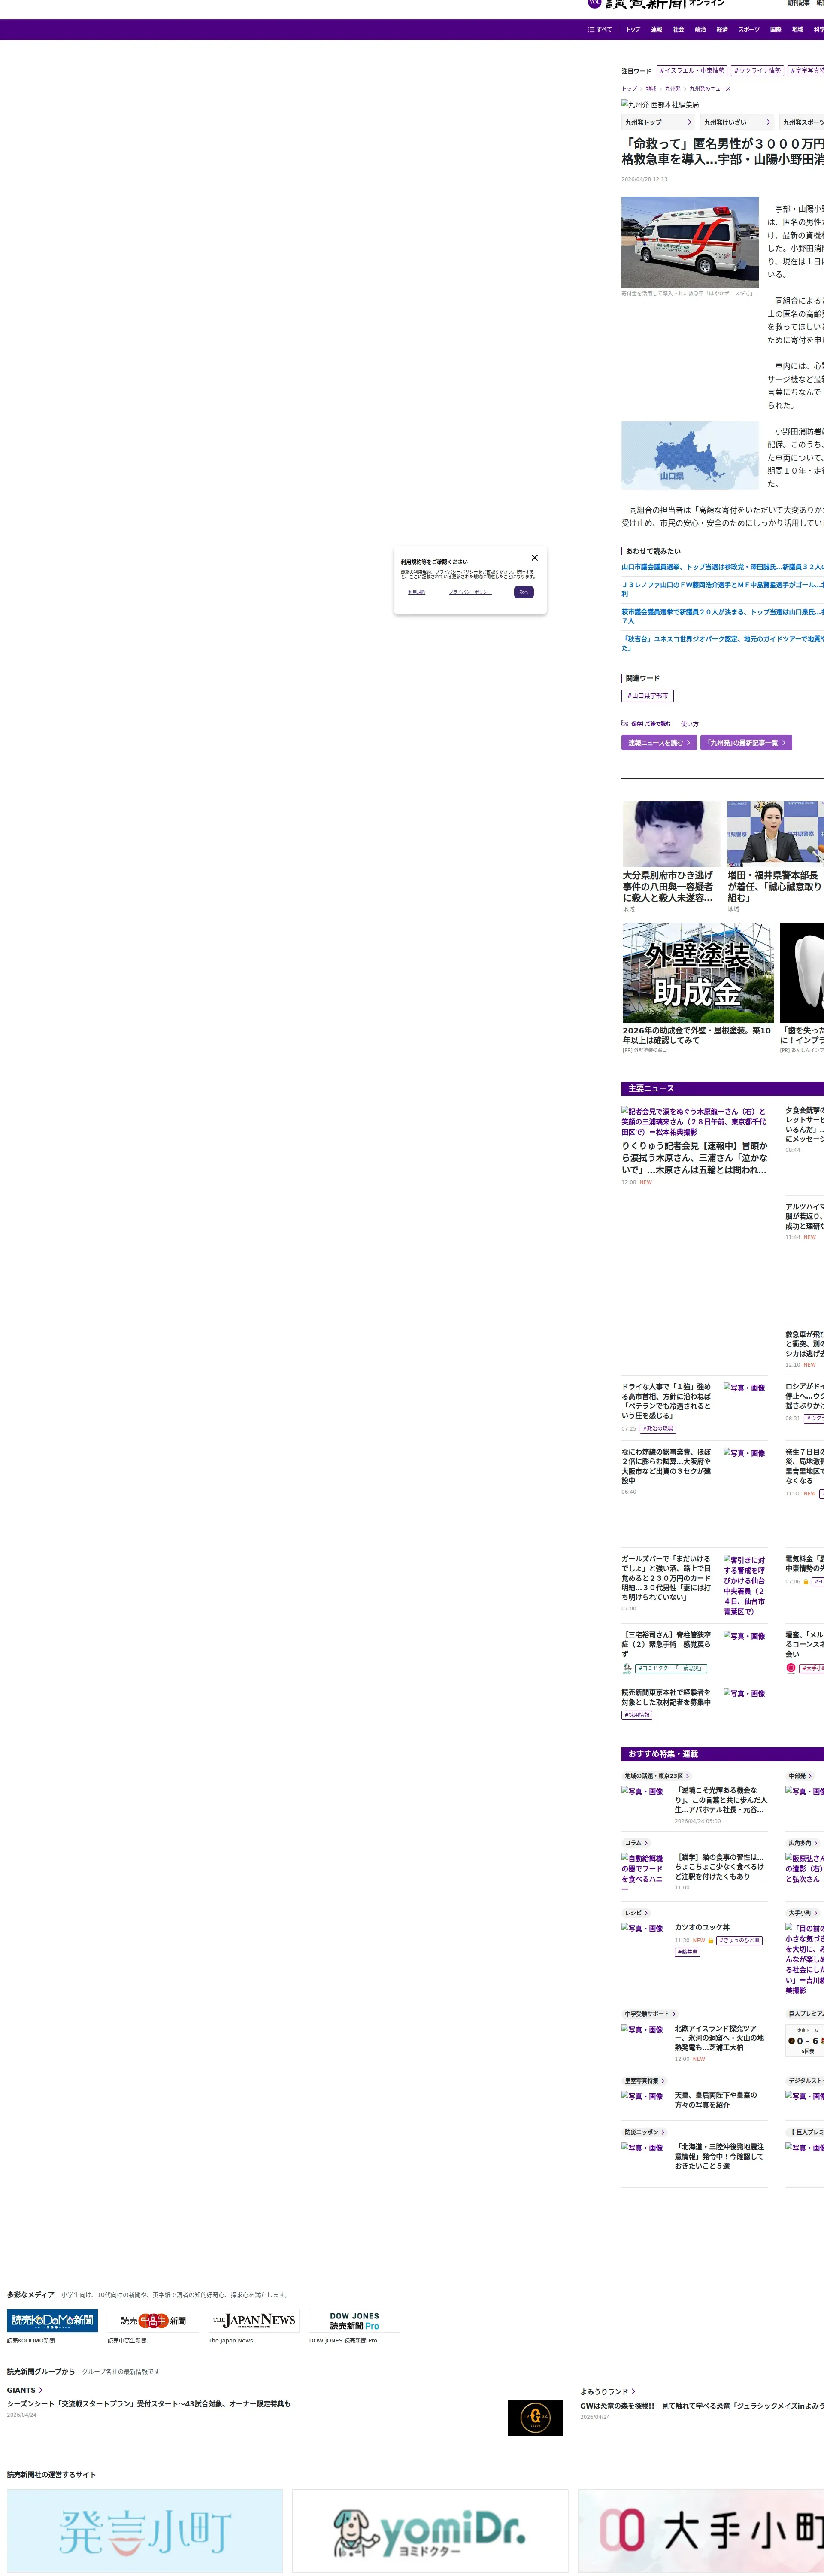Viewport: 824px width, 2576px height.
Task: Click the 「九州発」の最新記事一覧 button
Action: tap(746, 743)
